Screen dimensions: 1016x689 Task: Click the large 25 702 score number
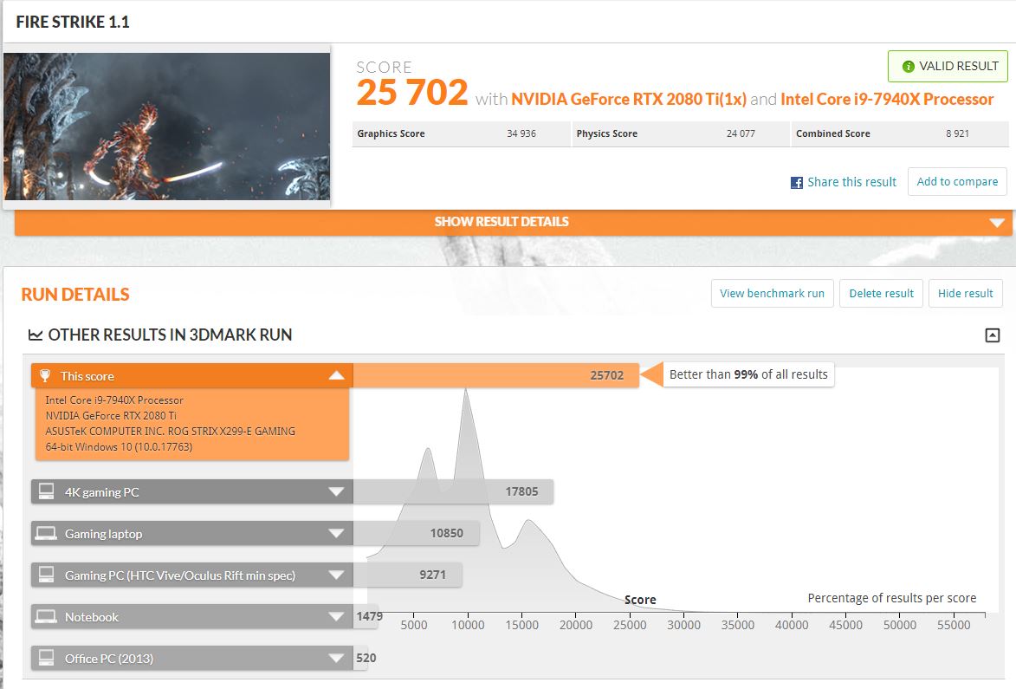pos(412,93)
